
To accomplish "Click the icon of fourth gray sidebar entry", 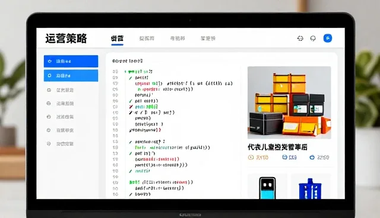I will pos(49,130).
